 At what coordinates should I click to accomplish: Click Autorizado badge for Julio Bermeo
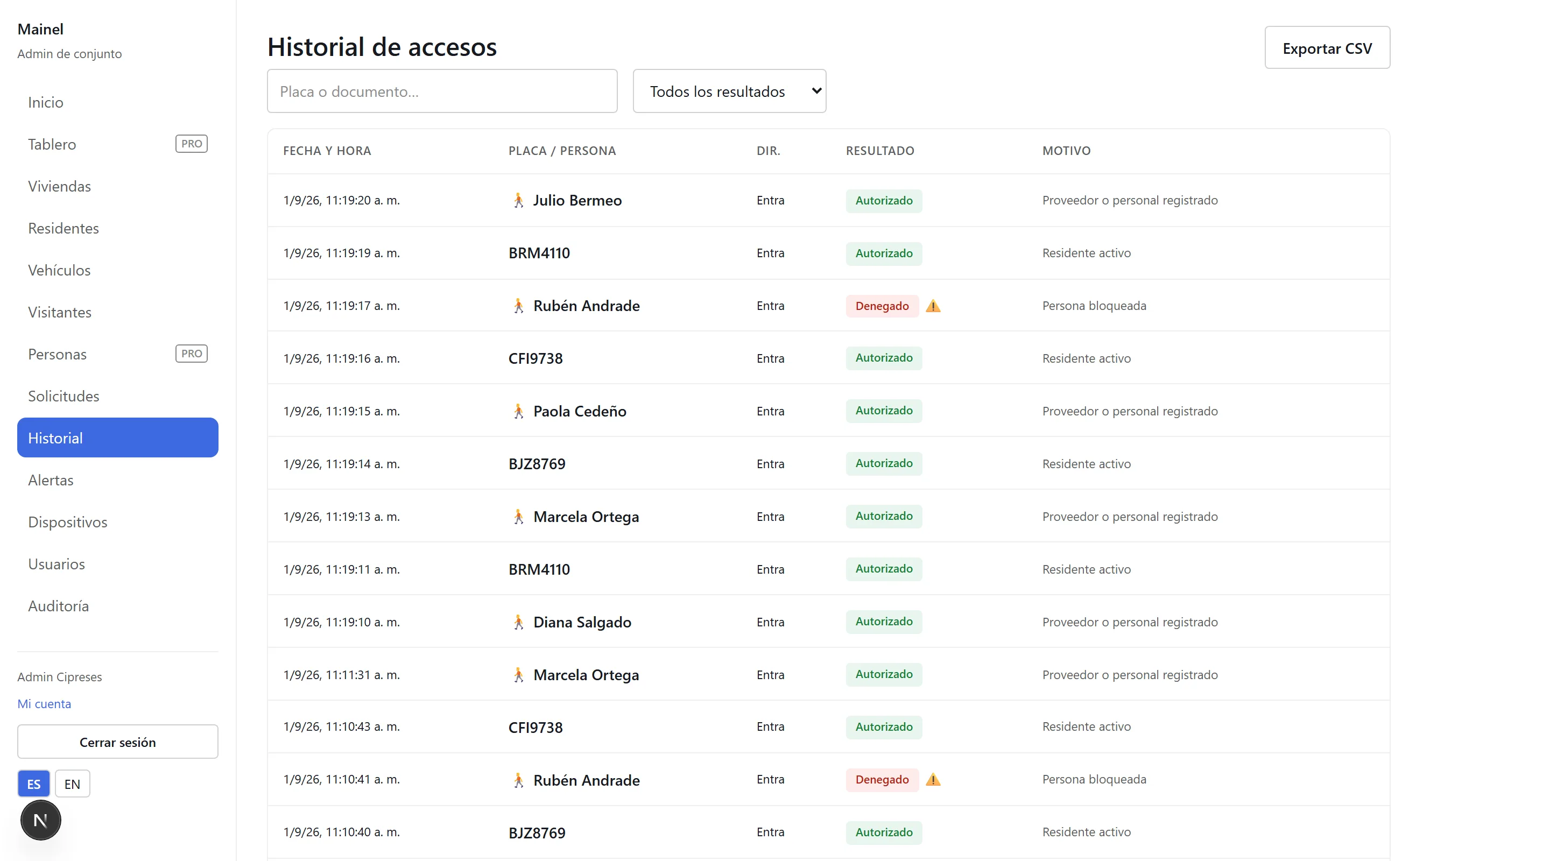click(884, 200)
